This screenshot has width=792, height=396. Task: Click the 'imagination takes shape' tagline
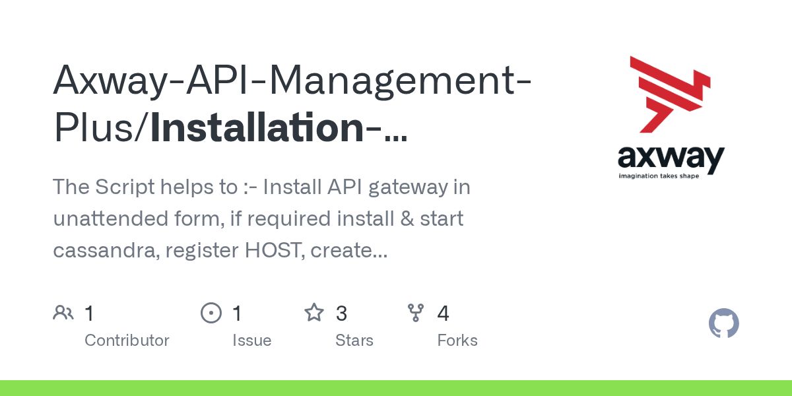[x=658, y=176]
